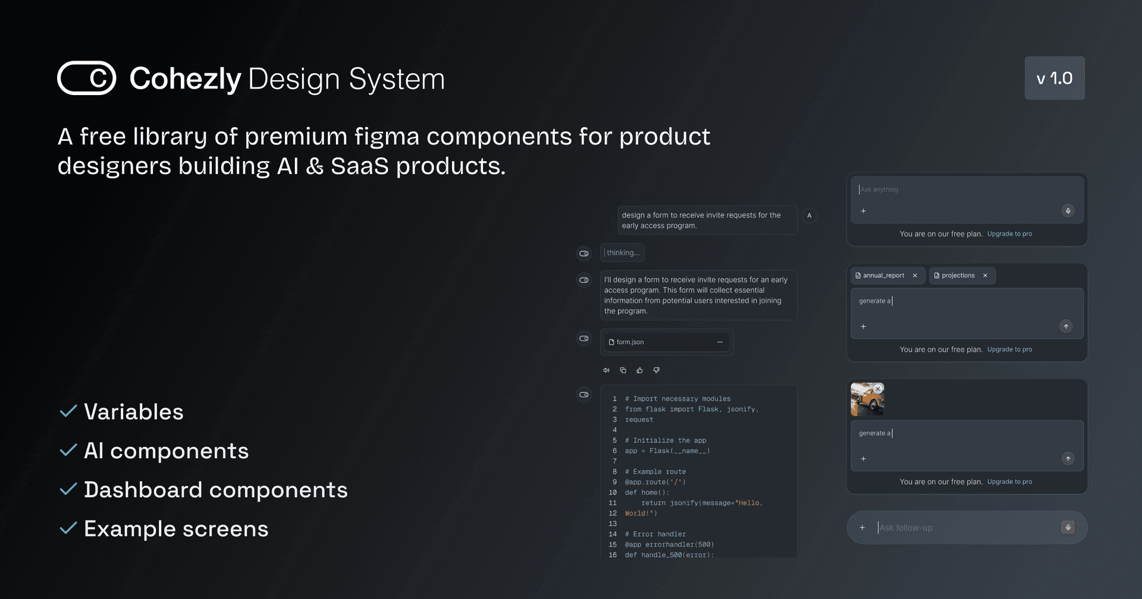Focus the Ask follow-up input bar
Image resolution: width=1142 pixels, height=599 pixels.
point(967,528)
